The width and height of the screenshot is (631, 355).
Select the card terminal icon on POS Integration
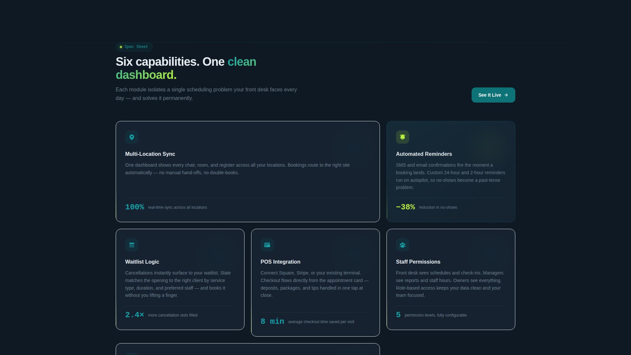point(267,245)
